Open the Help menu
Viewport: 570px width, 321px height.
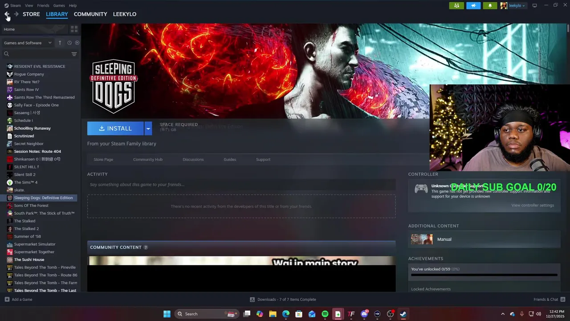[73, 5]
